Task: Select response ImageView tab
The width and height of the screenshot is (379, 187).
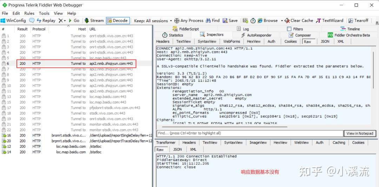Action: click(258, 143)
